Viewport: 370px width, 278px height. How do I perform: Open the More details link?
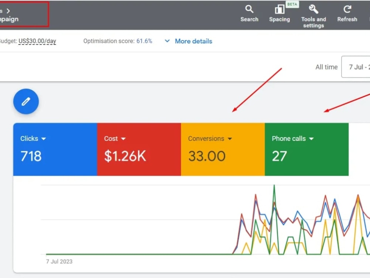pos(194,41)
